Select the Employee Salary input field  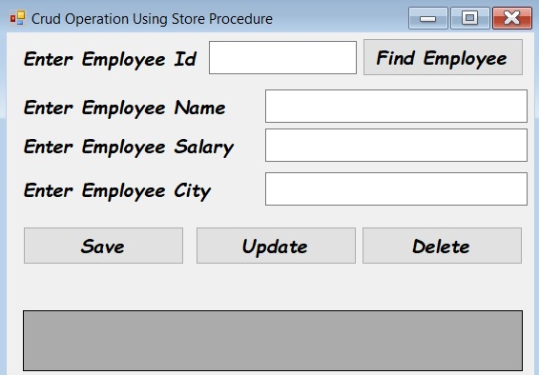[x=396, y=145]
